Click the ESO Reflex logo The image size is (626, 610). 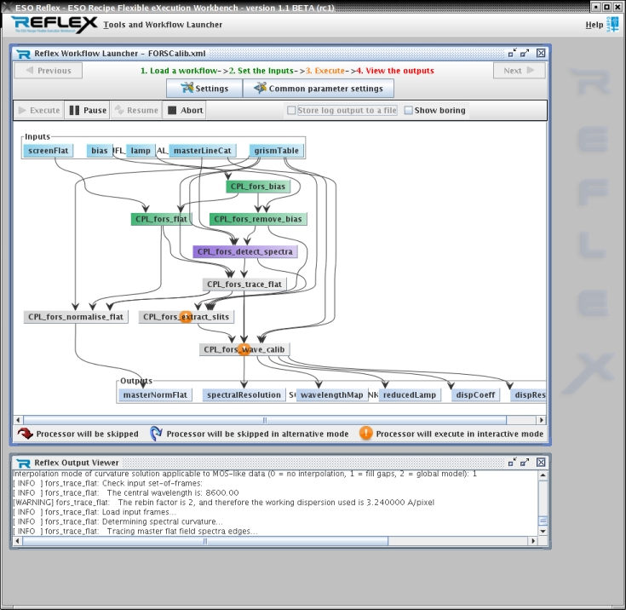pos(55,24)
